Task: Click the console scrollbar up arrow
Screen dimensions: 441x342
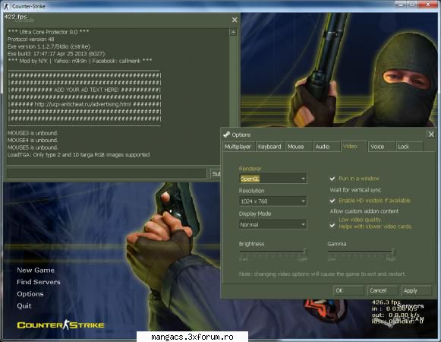Action: pos(233,33)
